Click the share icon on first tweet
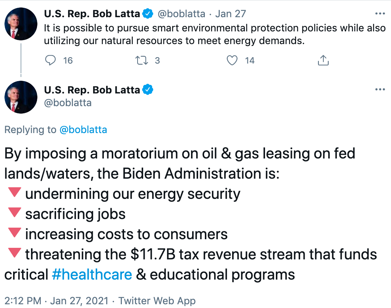 [x=323, y=60]
